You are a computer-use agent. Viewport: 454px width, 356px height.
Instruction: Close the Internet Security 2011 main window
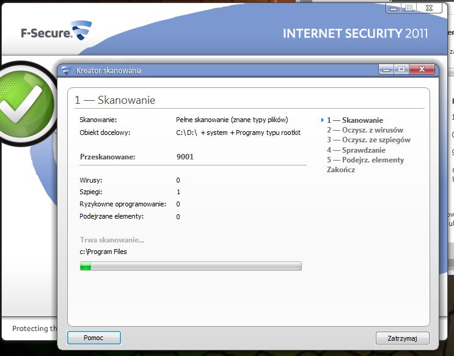click(429, 9)
